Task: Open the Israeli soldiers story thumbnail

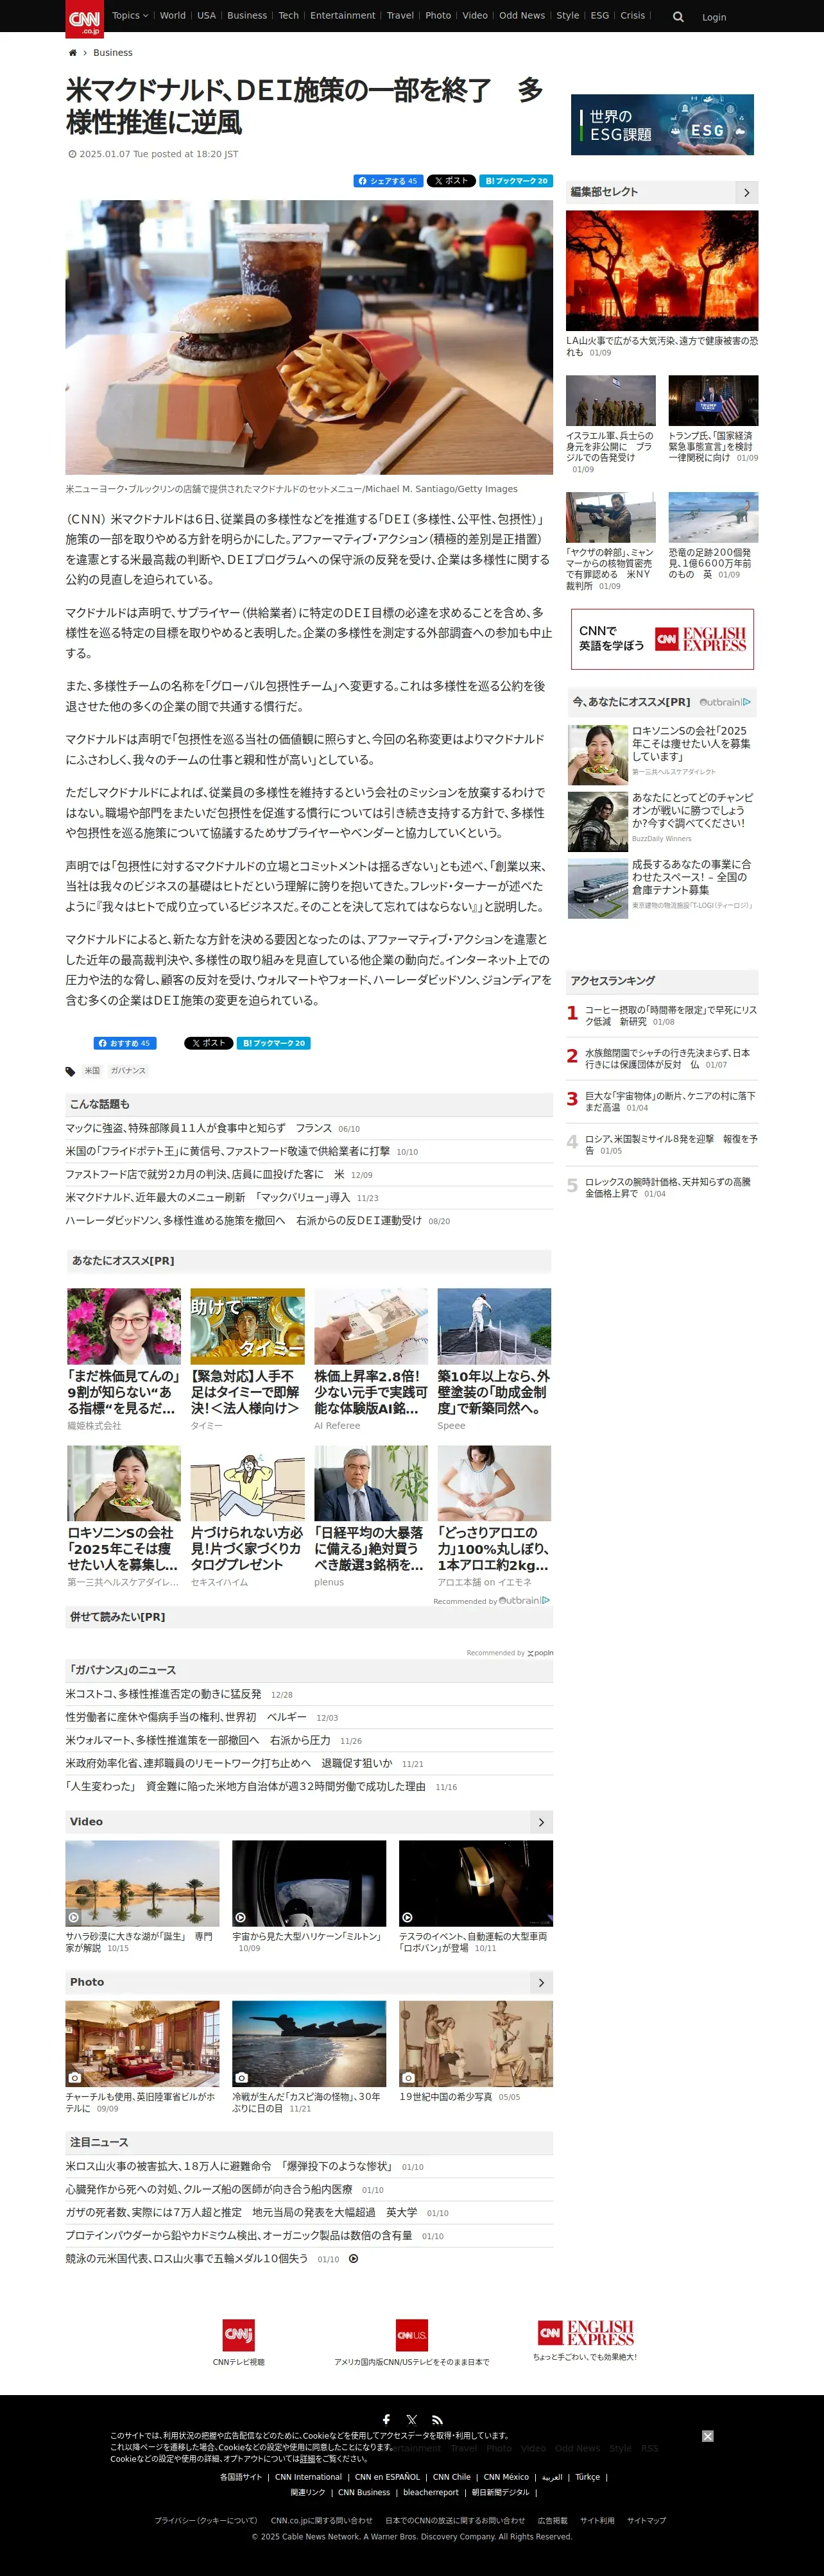Action: tap(611, 401)
